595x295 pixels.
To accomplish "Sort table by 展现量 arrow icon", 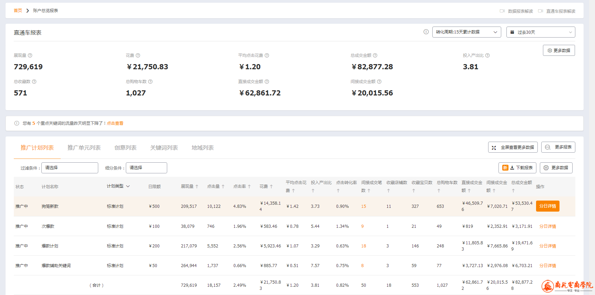I will point(197,187).
